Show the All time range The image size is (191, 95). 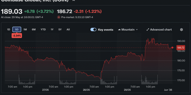click(x=68, y=29)
